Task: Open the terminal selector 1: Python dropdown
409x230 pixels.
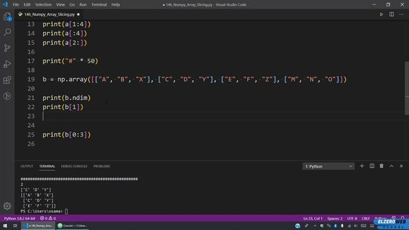Action: point(328,166)
